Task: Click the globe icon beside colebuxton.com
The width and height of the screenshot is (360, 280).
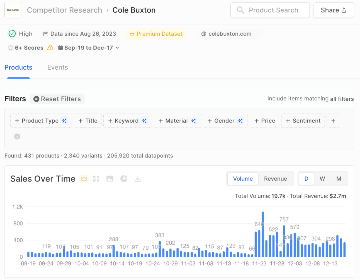Action: tap(204, 34)
